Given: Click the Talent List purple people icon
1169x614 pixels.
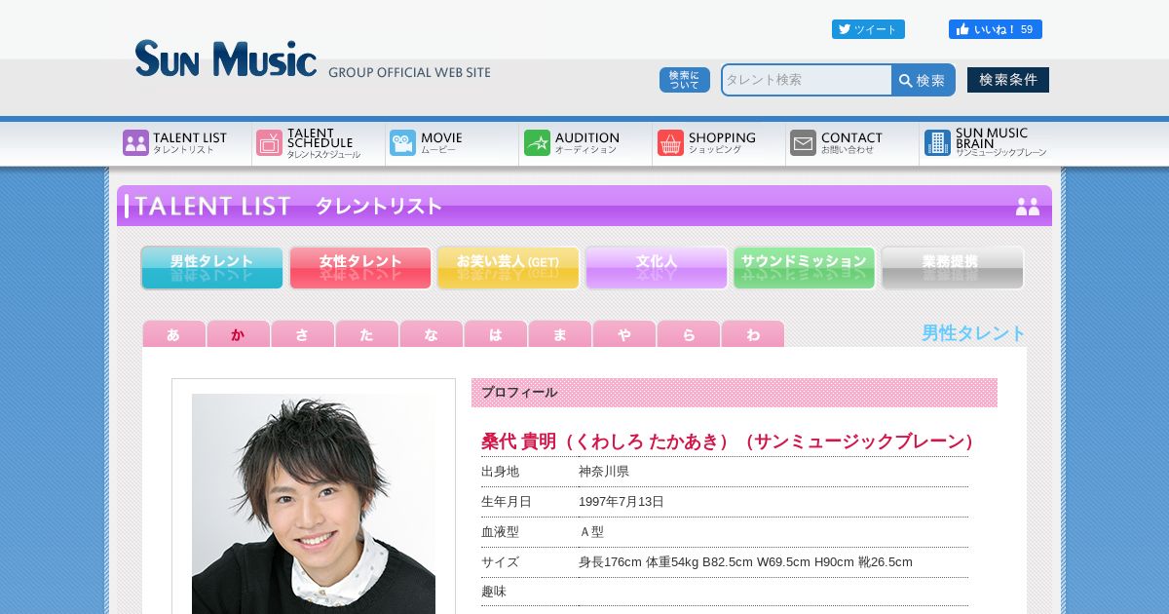Looking at the screenshot, I should 135,143.
